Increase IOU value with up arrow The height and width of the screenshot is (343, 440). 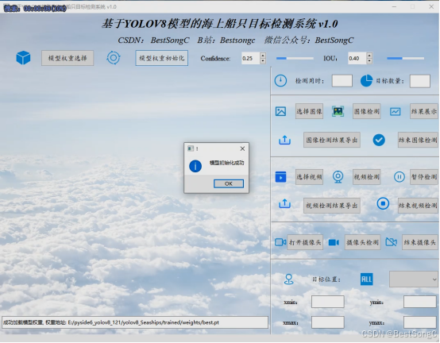coord(369,56)
